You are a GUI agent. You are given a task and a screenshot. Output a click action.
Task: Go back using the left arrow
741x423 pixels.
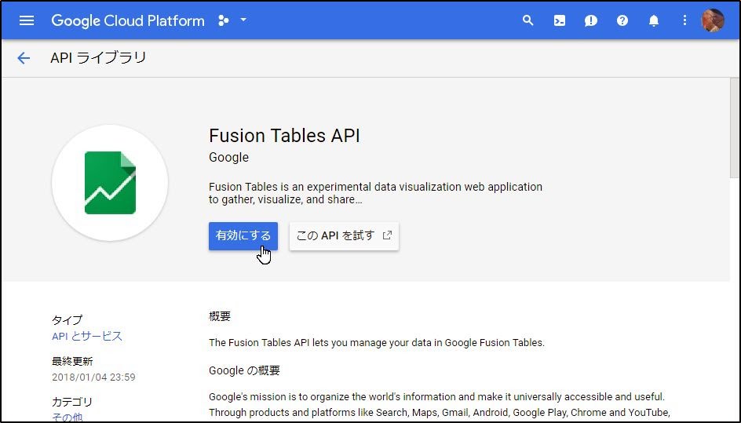(24, 57)
